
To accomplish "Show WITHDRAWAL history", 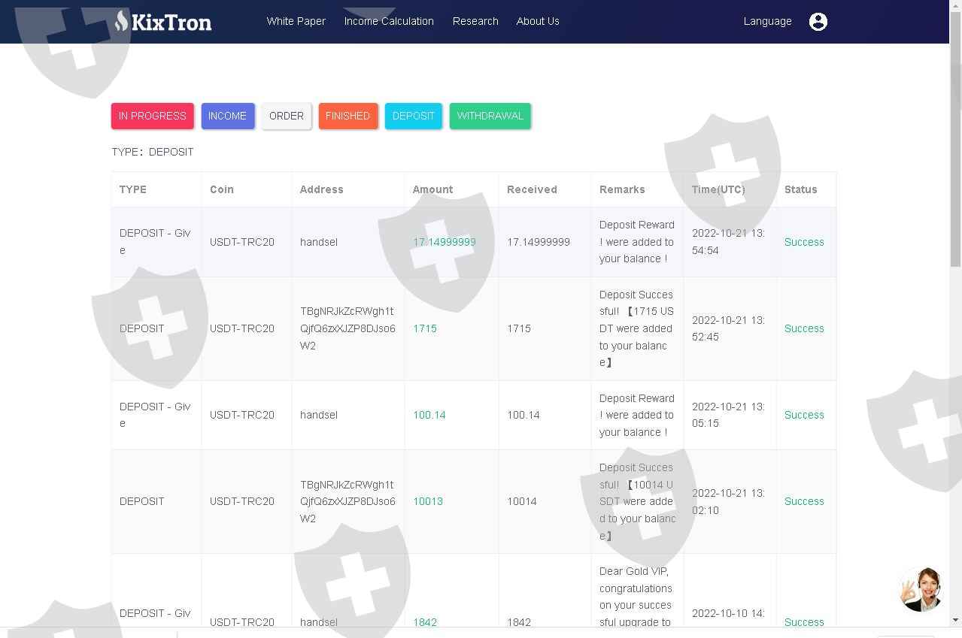I will point(490,116).
